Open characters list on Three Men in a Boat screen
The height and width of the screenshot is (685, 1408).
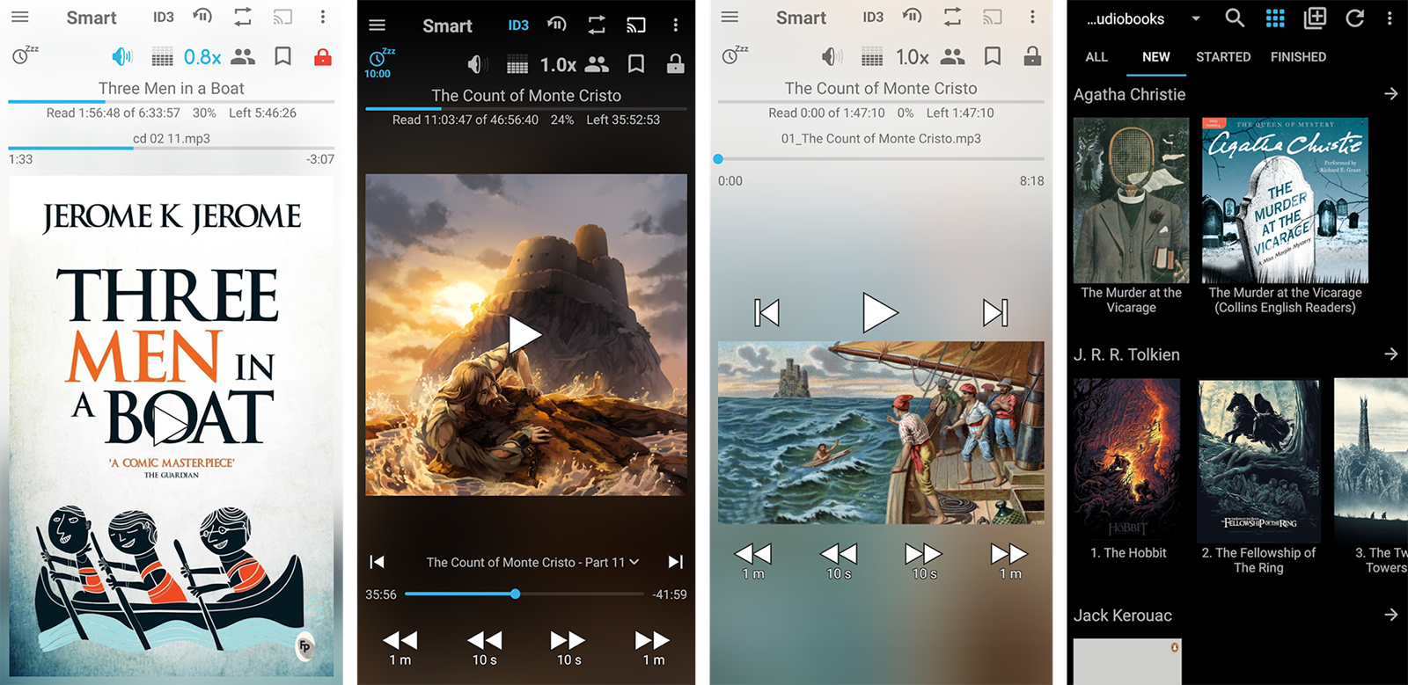point(243,57)
